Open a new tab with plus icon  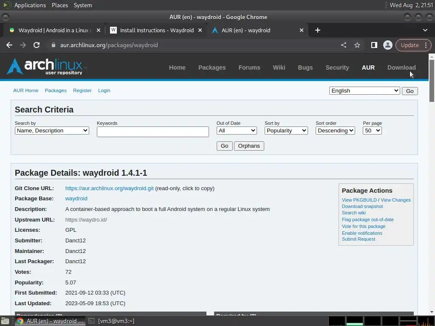pos(318,30)
